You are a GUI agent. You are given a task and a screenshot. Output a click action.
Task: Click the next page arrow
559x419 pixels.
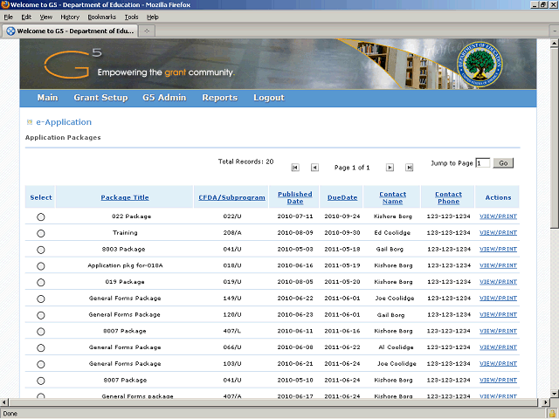(388, 168)
